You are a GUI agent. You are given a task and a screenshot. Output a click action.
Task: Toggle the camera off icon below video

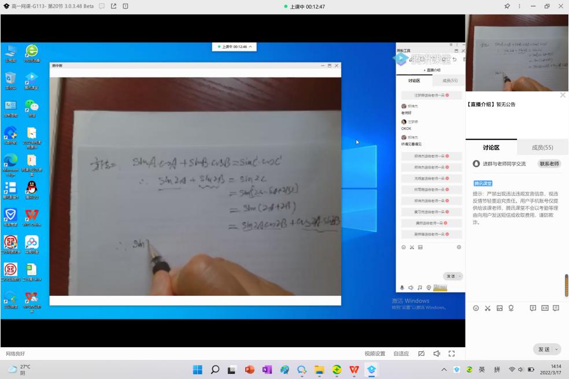(421, 354)
